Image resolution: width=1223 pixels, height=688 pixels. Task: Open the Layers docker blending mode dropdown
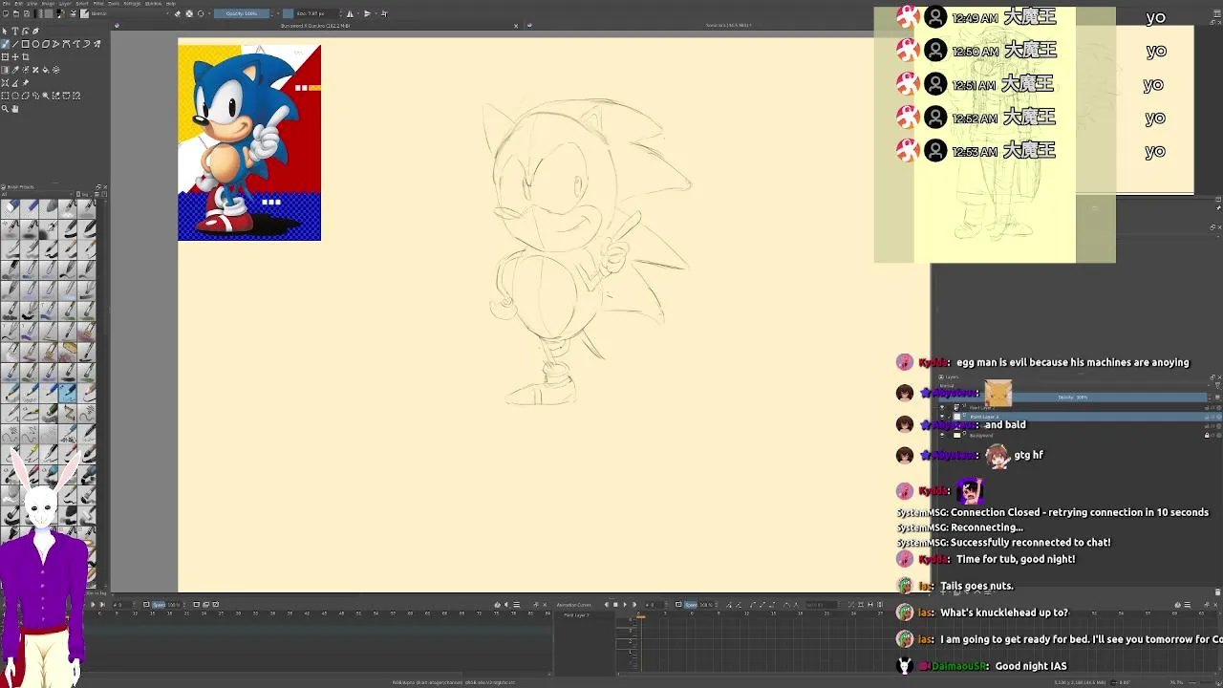pos(1075,386)
